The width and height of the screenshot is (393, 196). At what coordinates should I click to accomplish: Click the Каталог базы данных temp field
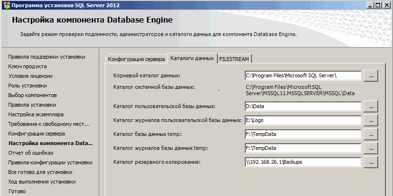(x=303, y=134)
